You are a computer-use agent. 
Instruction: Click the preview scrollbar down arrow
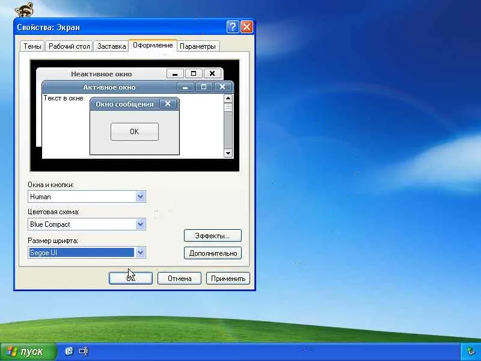click(228, 153)
